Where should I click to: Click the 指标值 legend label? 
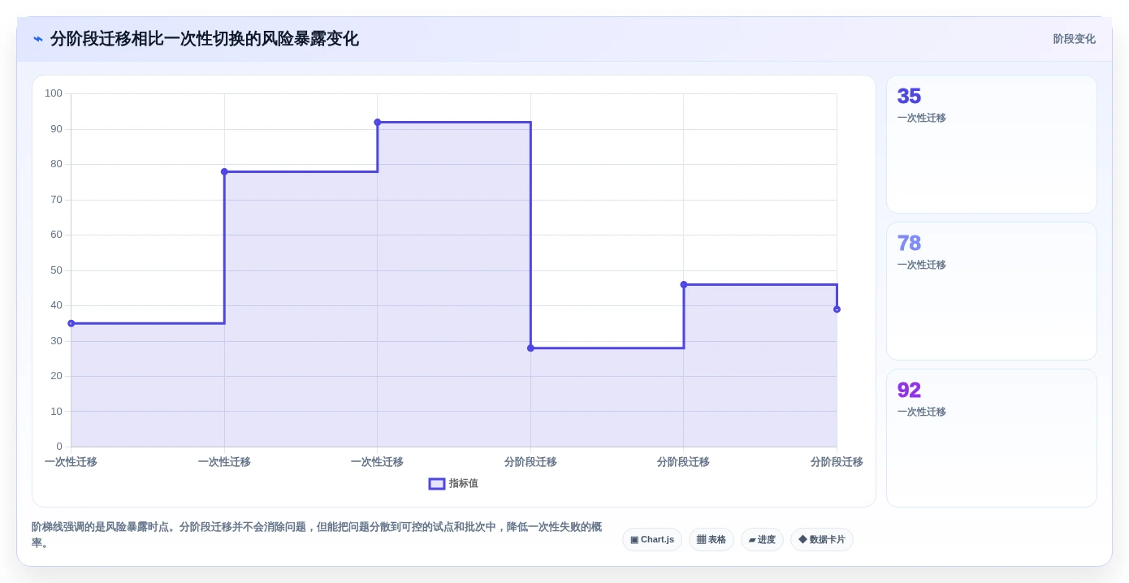coord(464,484)
